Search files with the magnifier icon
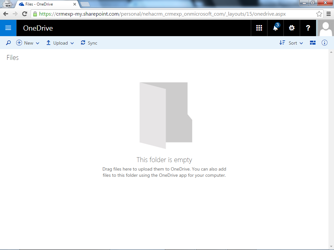Screen dimensions: 334x250 point(8,43)
